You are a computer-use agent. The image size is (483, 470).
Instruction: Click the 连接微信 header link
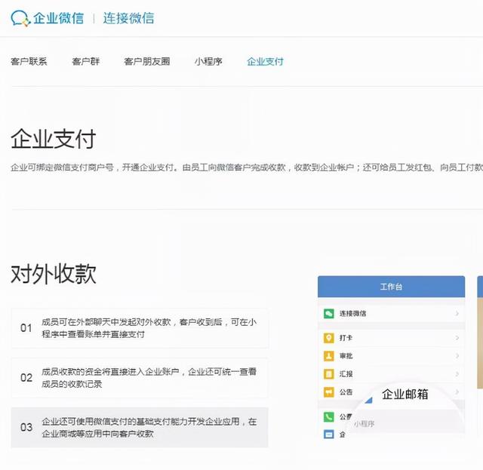click(x=128, y=18)
